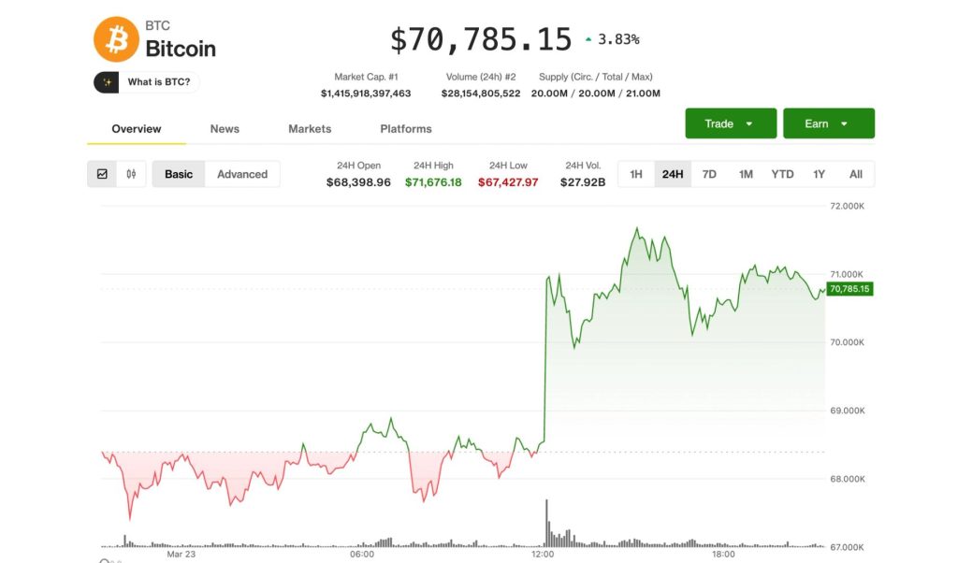Open the Markets tab
Screen dimensions: 958x563
[310, 128]
